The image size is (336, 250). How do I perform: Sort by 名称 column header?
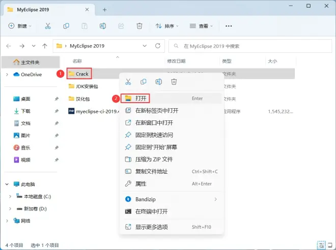[x=77, y=61]
